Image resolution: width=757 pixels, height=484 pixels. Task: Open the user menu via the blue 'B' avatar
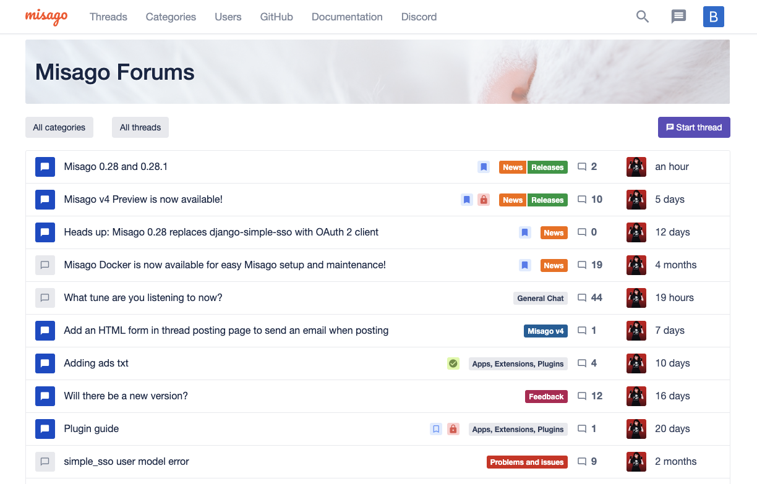point(713,17)
